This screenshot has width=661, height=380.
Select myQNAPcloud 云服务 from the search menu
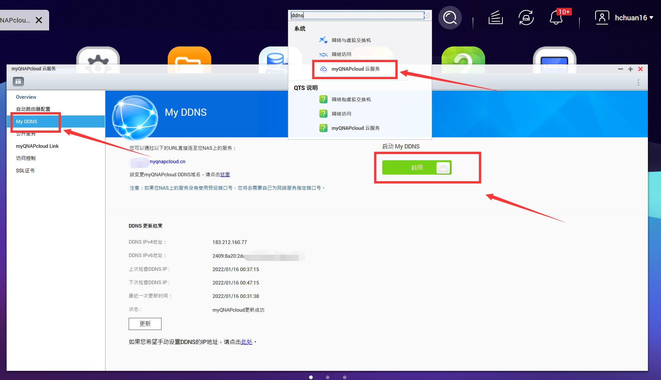[x=355, y=69]
